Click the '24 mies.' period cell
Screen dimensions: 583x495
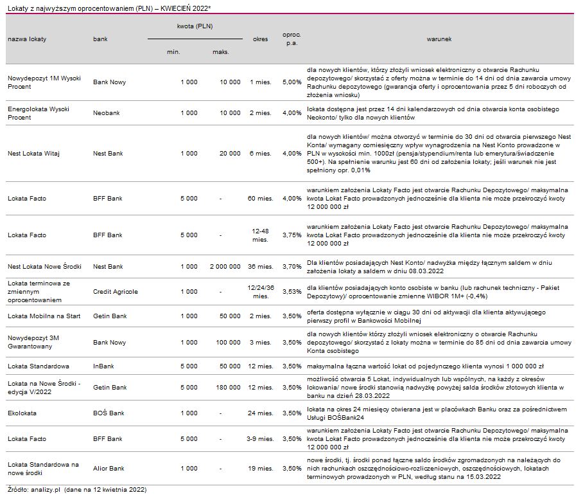pyautogui.click(x=260, y=413)
